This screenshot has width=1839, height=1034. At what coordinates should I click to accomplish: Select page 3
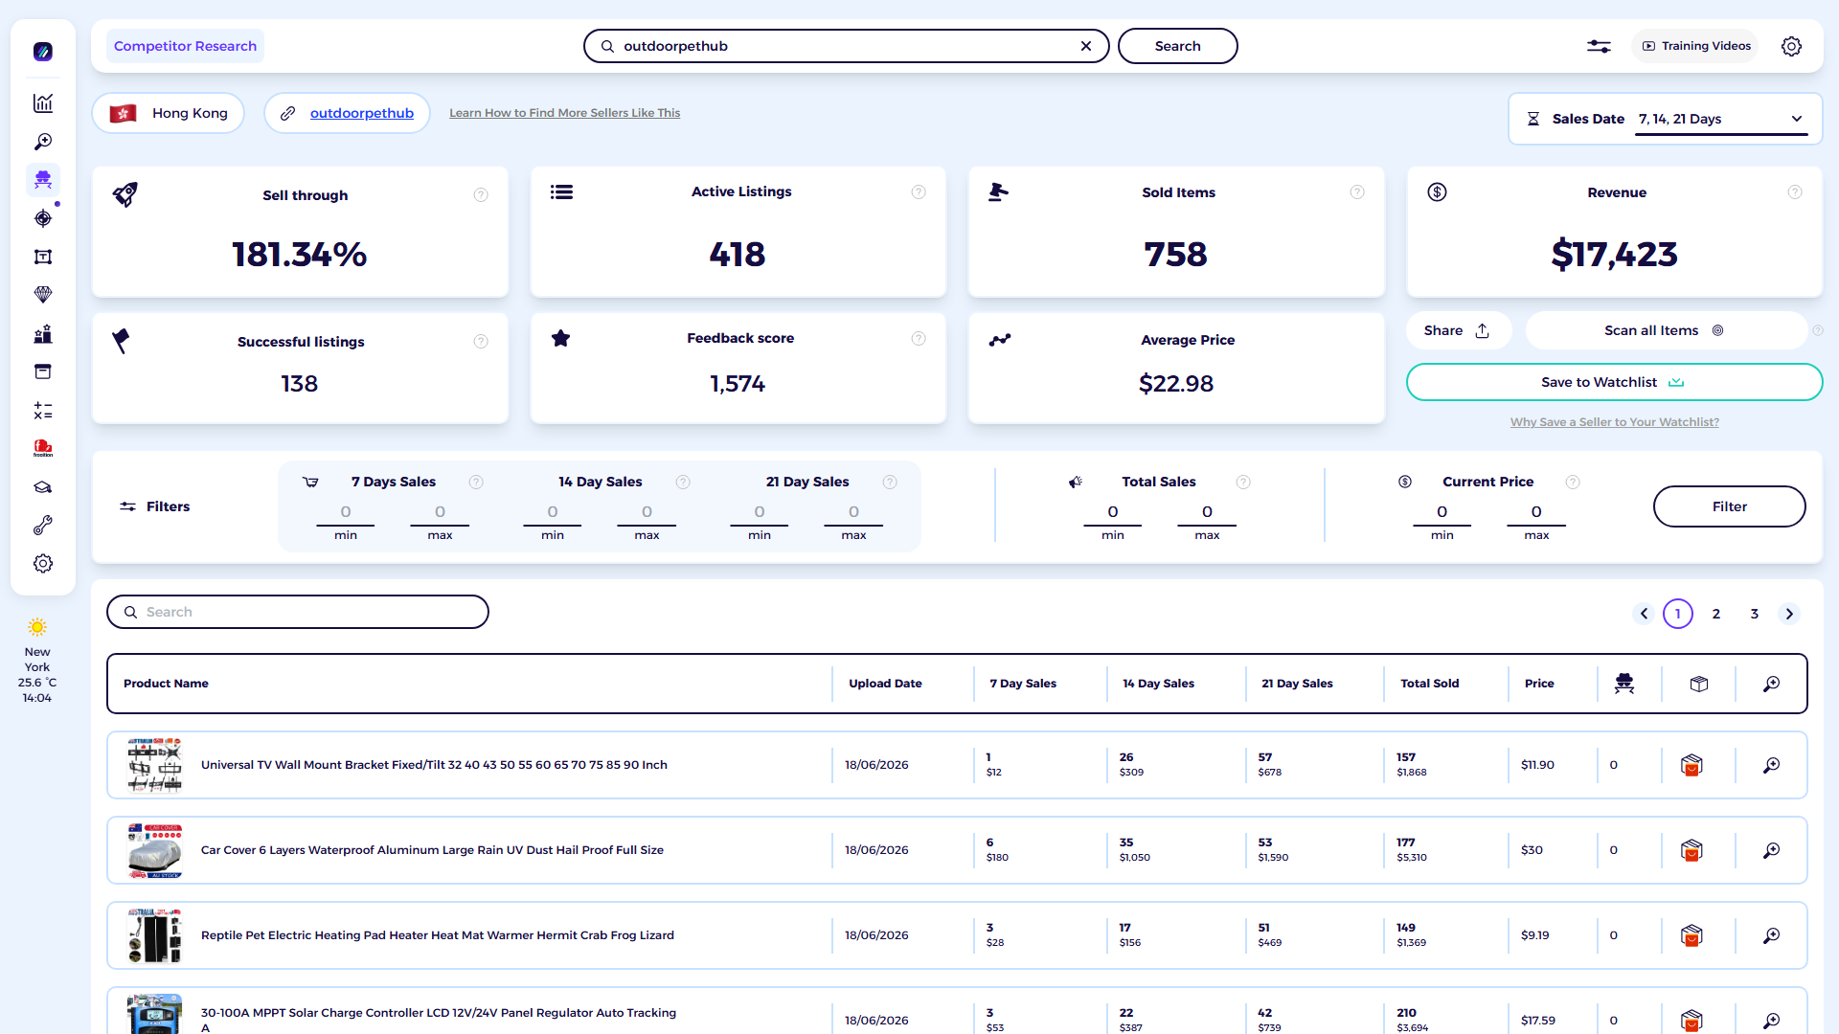1755,614
